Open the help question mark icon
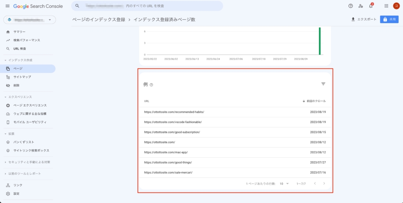403x203 pixels. (x=351, y=6)
